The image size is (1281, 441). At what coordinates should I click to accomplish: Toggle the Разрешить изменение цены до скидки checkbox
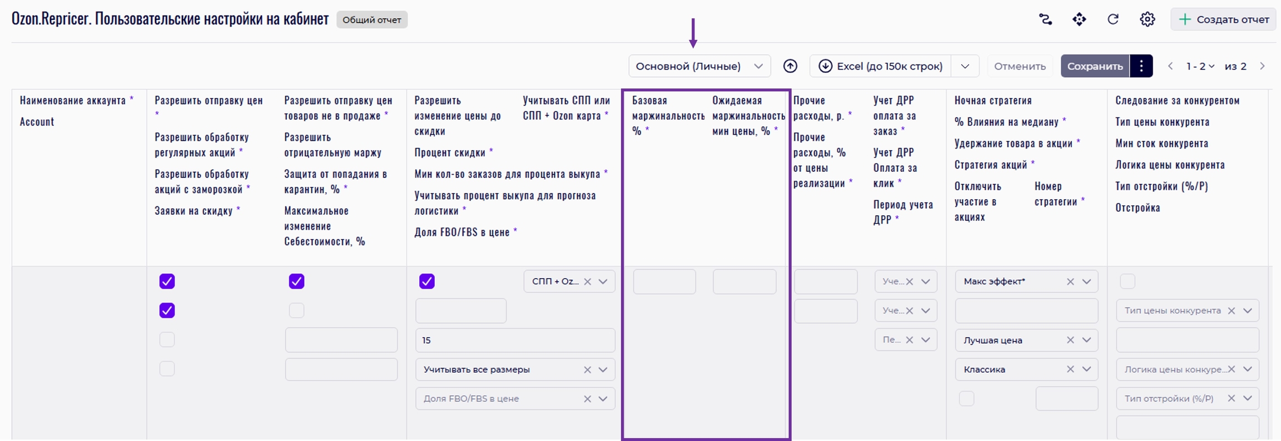427,281
